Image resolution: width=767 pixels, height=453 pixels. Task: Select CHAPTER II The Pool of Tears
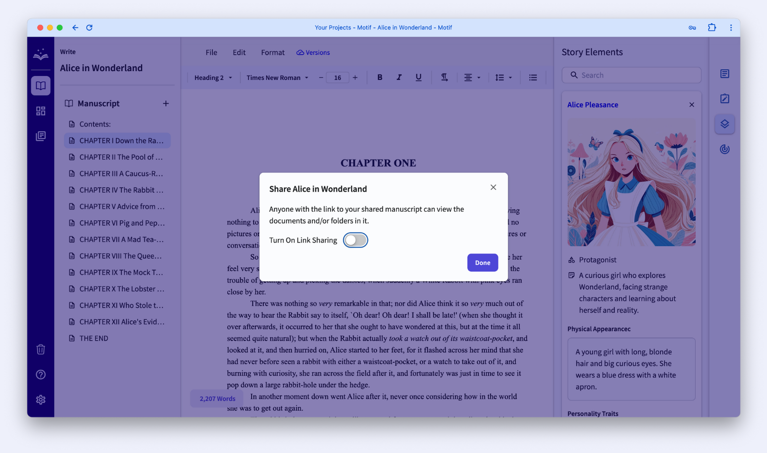tap(117, 157)
